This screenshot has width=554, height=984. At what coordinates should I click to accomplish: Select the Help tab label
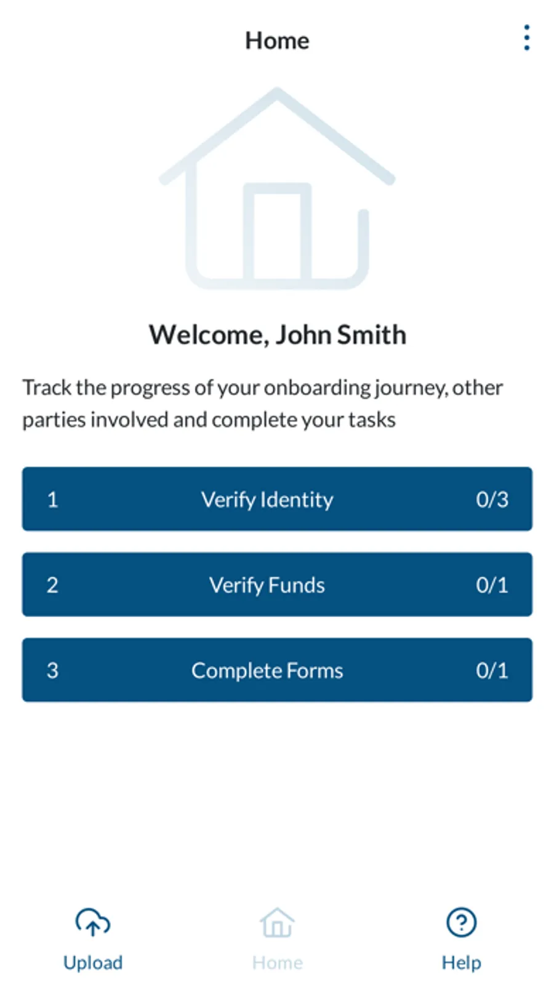click(461, 962)
